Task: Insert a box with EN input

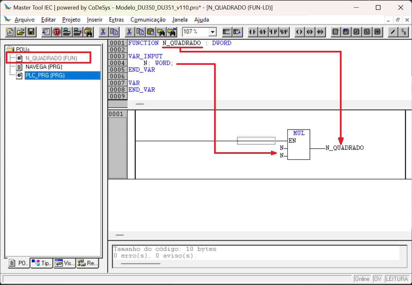Action: coord(346,32)
